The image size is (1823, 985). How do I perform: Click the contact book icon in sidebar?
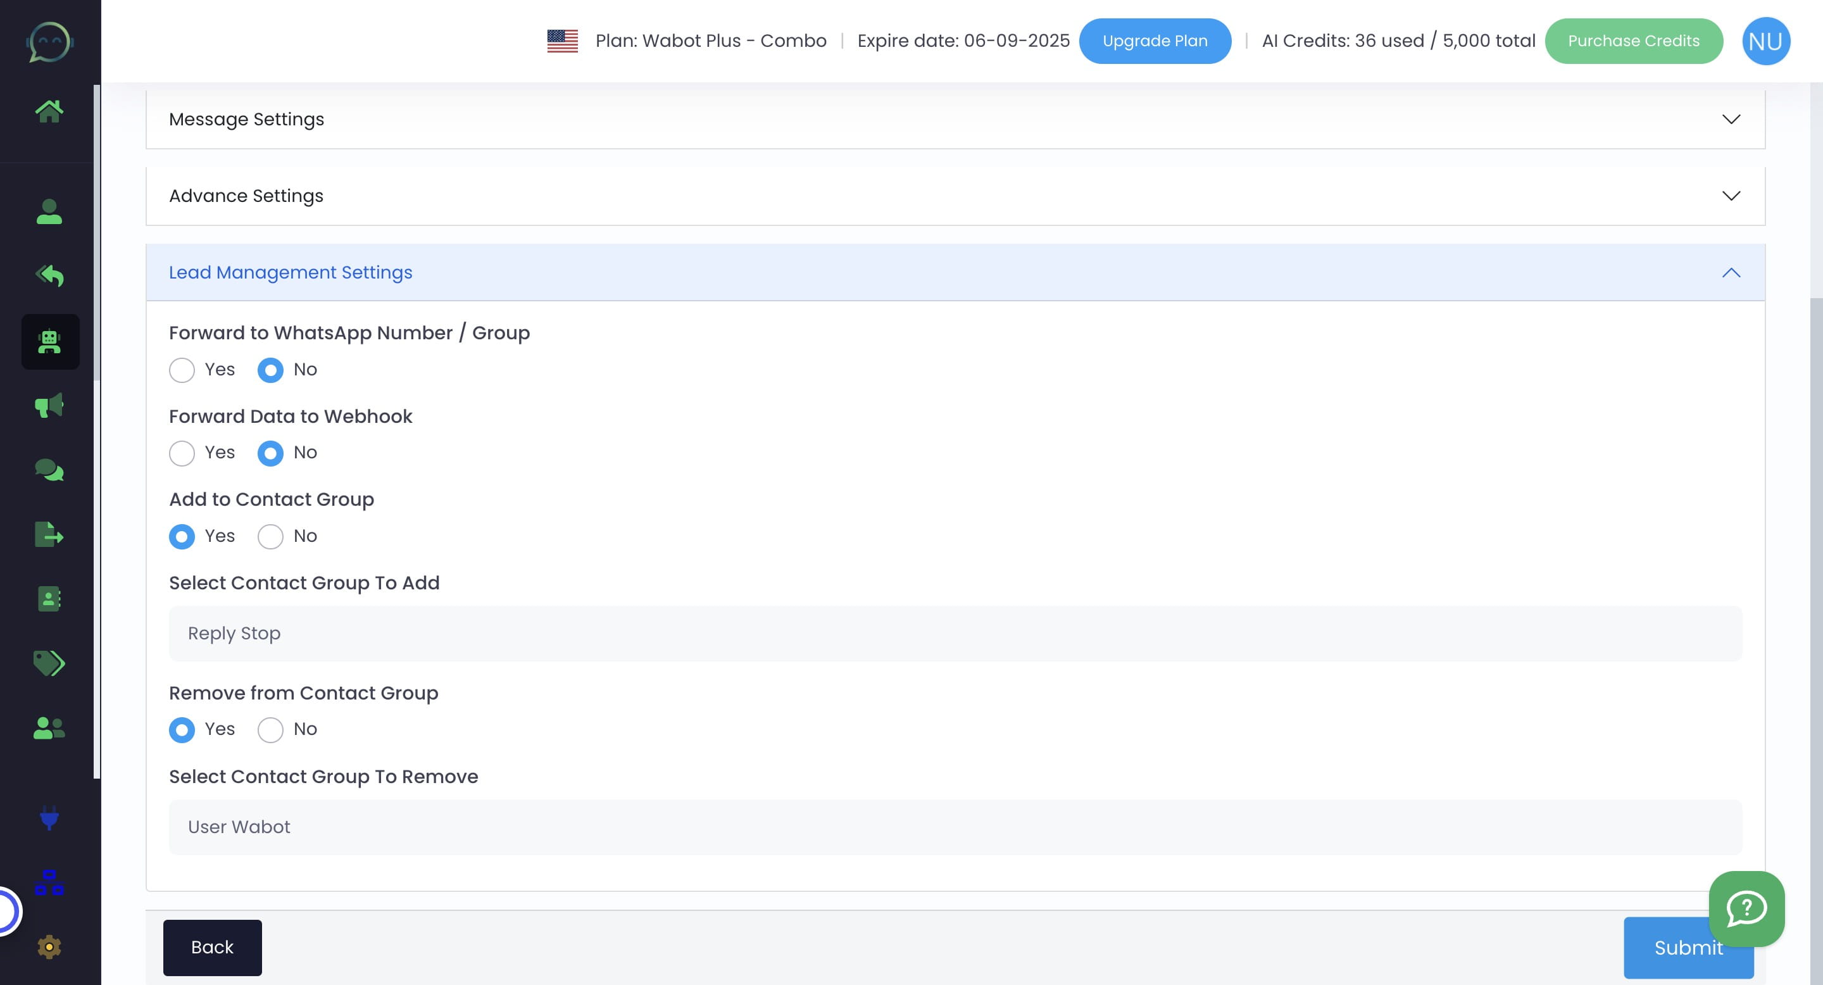pos(49,599)
